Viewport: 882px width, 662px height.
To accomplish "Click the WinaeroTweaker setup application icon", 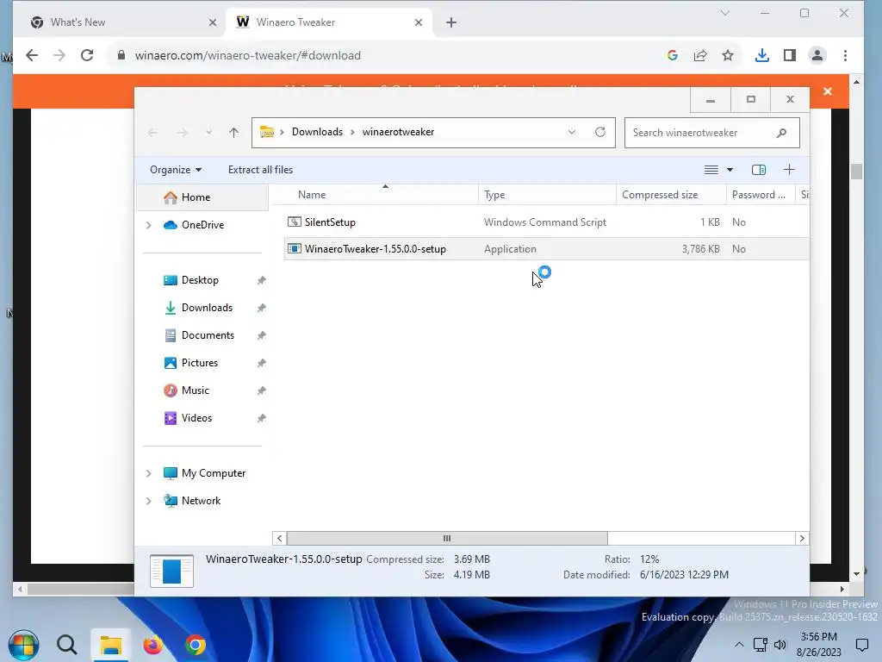I will click(295, 248).
